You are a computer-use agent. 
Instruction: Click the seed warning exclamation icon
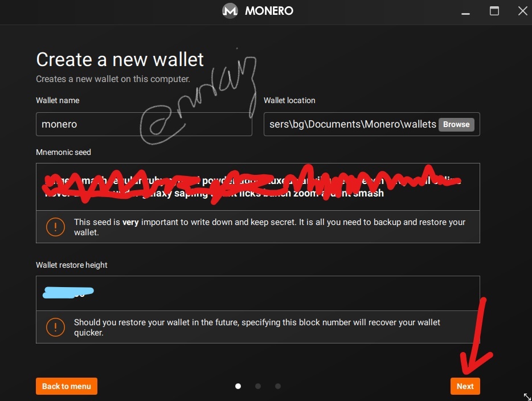click(55, 227)
